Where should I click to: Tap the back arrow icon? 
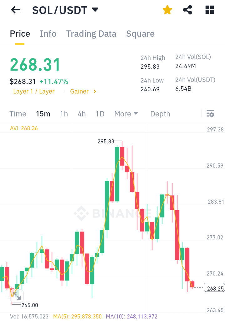(x=15, y=10)
